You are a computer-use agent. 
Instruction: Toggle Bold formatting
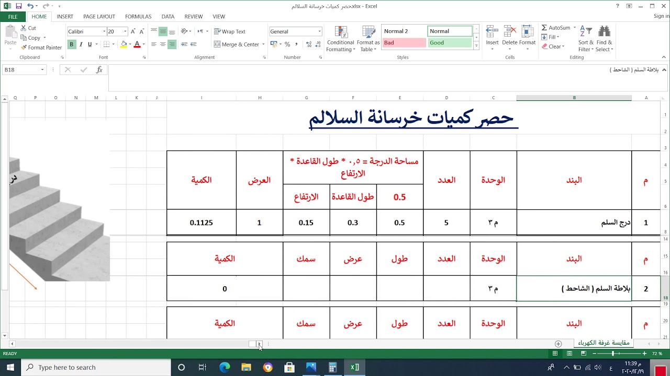pos(72,44)
